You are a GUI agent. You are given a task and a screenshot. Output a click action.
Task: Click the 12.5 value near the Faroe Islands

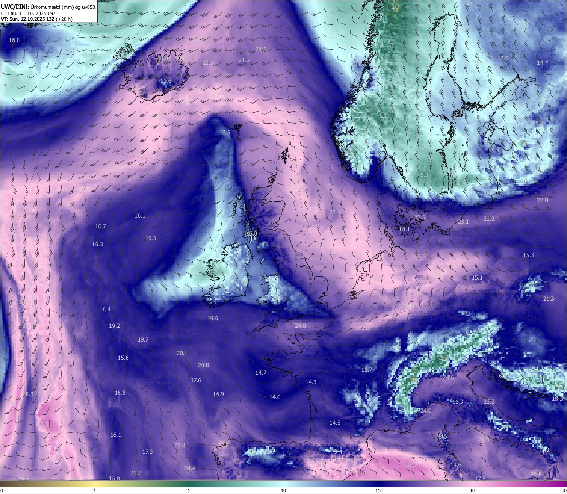[225, 132]
